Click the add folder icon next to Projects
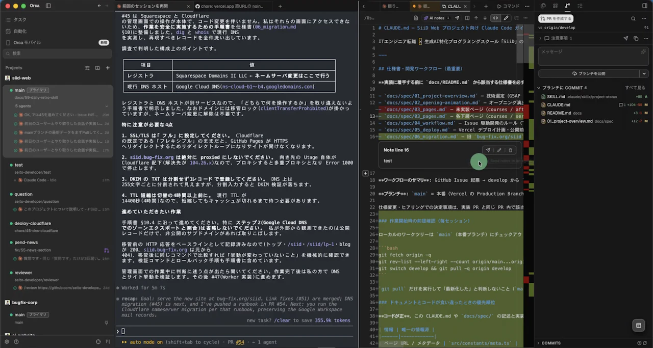The image size is (653, 348). (x=97, y=68)
